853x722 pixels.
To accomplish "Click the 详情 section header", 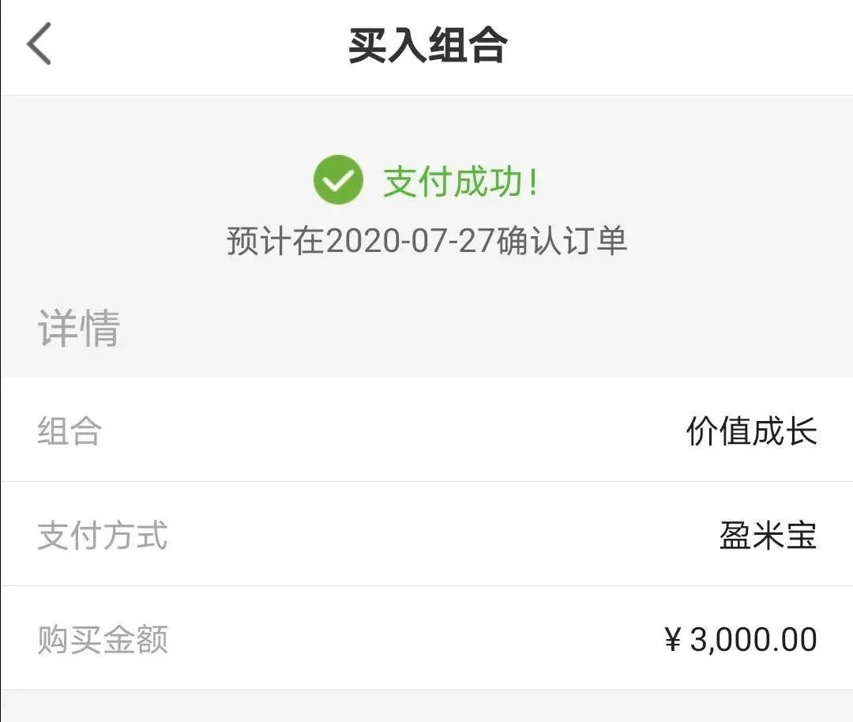I will pos(79,329).
